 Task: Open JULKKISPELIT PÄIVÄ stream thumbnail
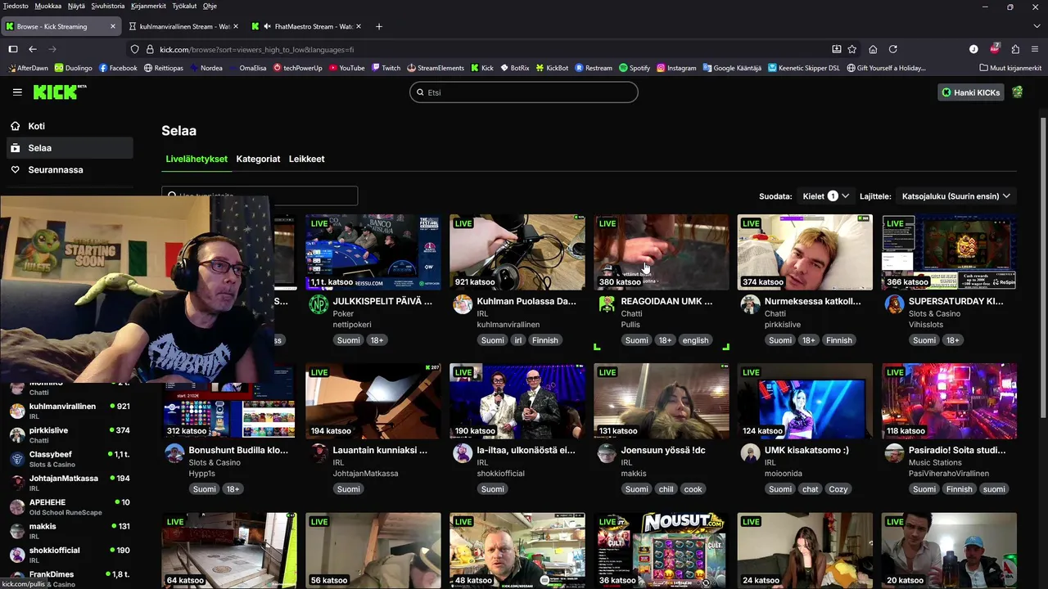coord(373,252)
